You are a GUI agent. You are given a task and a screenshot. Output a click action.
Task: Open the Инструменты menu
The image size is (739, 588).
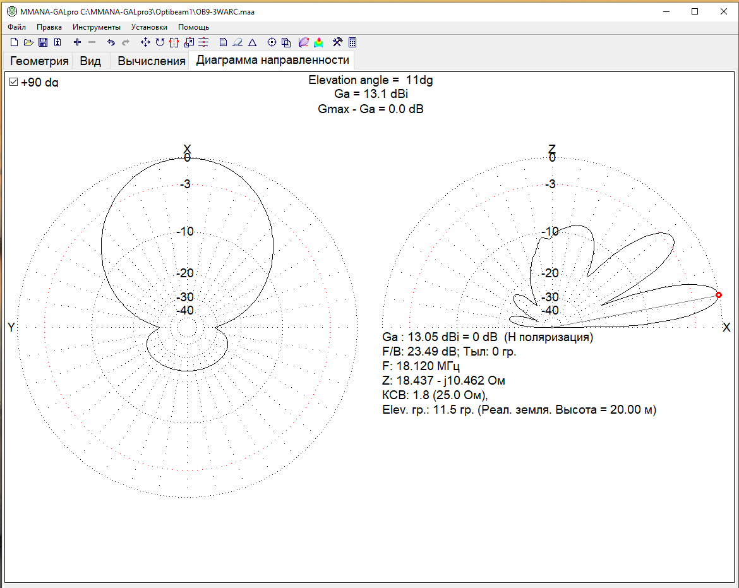click(96, 27)
